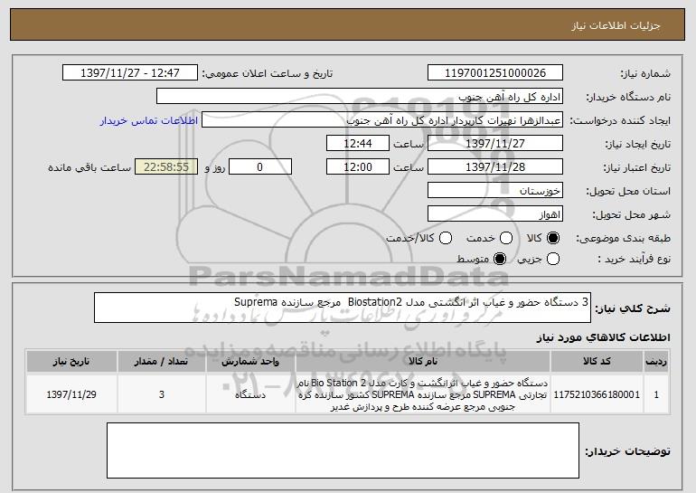Click the جزئیات اطلاعات نیاز header title
696x493 pixels.
coord(616,25)
